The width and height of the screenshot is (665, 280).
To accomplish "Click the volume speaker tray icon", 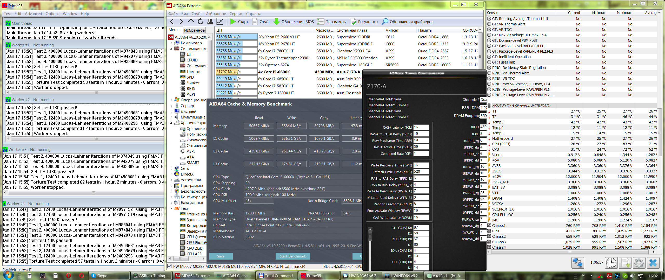I will [632, 276].
